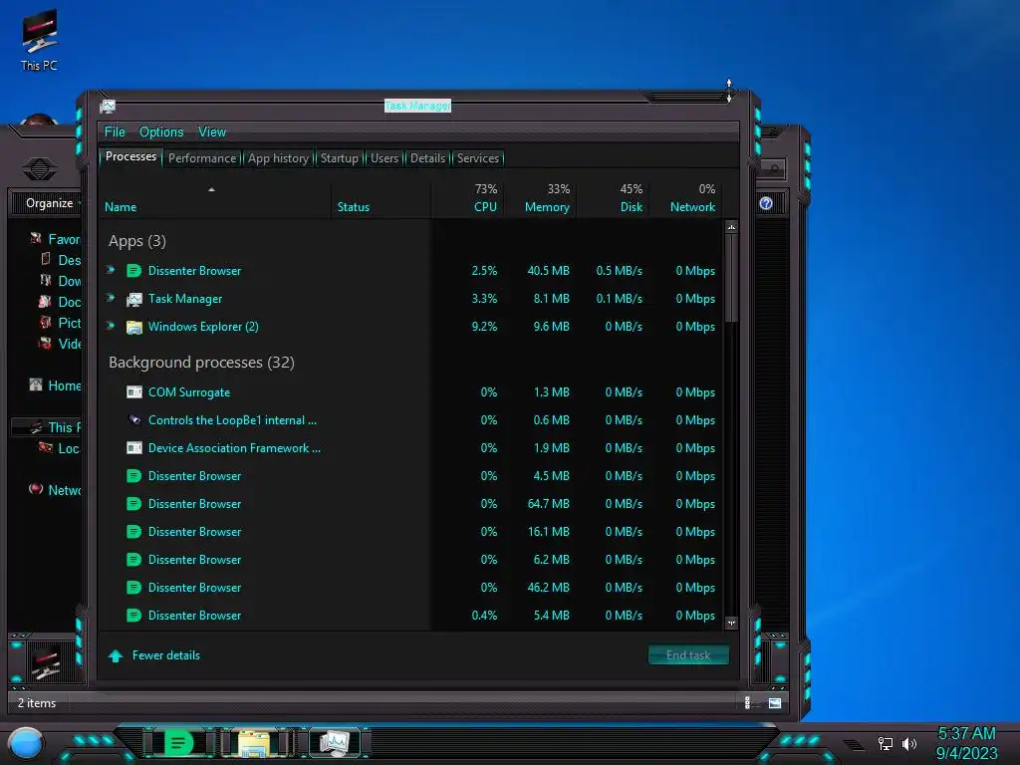Select the Dissenter Browser app icon in Apps group
This screenshot has width=1020, height=765.
click(134, 271)
